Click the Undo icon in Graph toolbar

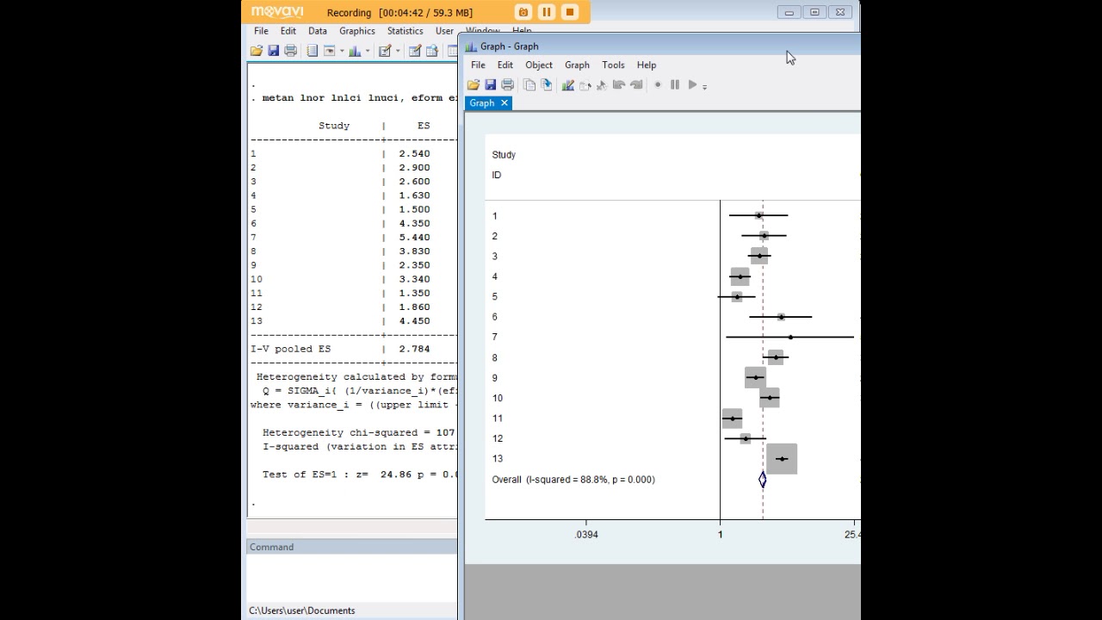[618, 84]
